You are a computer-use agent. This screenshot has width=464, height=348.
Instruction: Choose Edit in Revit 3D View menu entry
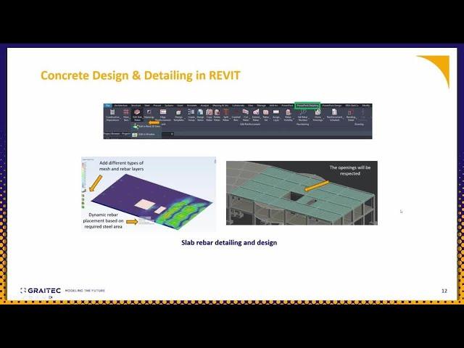pyautogui.click(x=146, y=126)
